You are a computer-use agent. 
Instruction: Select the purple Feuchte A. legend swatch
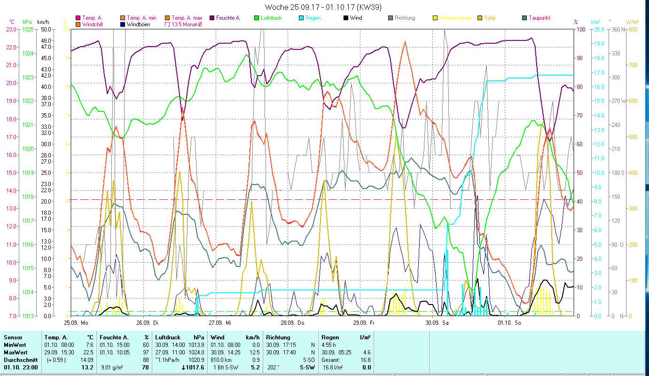pyautogui.click(x=212, y=18)
